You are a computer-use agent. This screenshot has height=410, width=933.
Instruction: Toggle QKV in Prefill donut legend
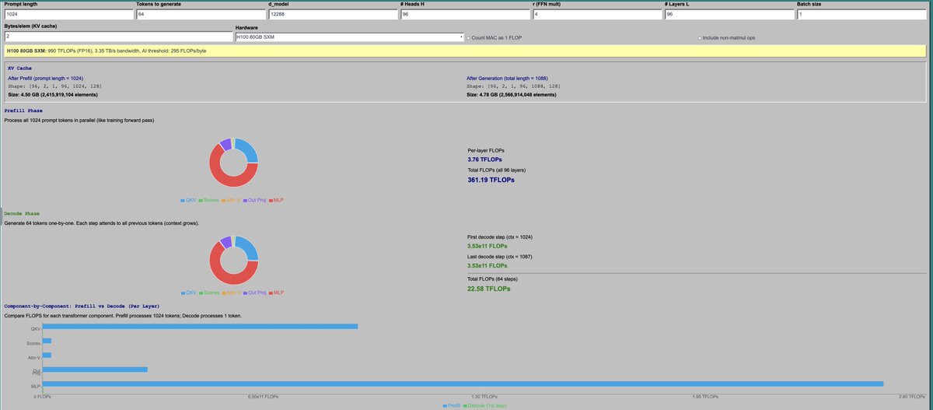pyautogui.click(x=188, y=200)
